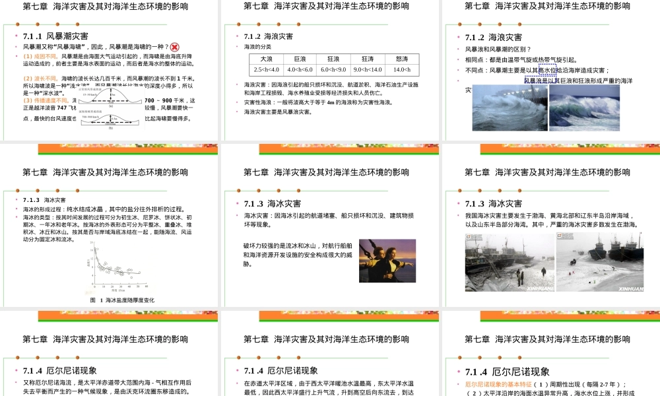This screenshot has height=396, width=660.
Task: Click the 不同点 bullet line
Action: click(x=537, y=70)
